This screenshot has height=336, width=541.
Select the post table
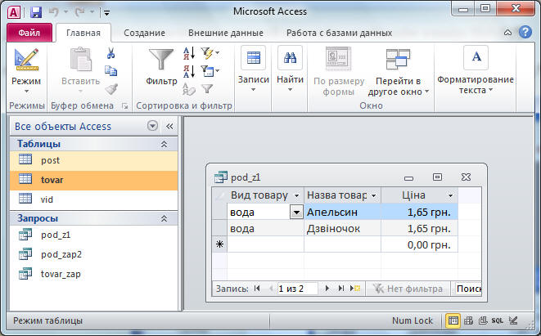(x=93, y=160)
